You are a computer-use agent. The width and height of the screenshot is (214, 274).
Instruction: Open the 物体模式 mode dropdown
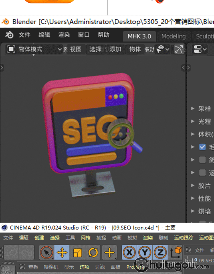coord(34,49)
